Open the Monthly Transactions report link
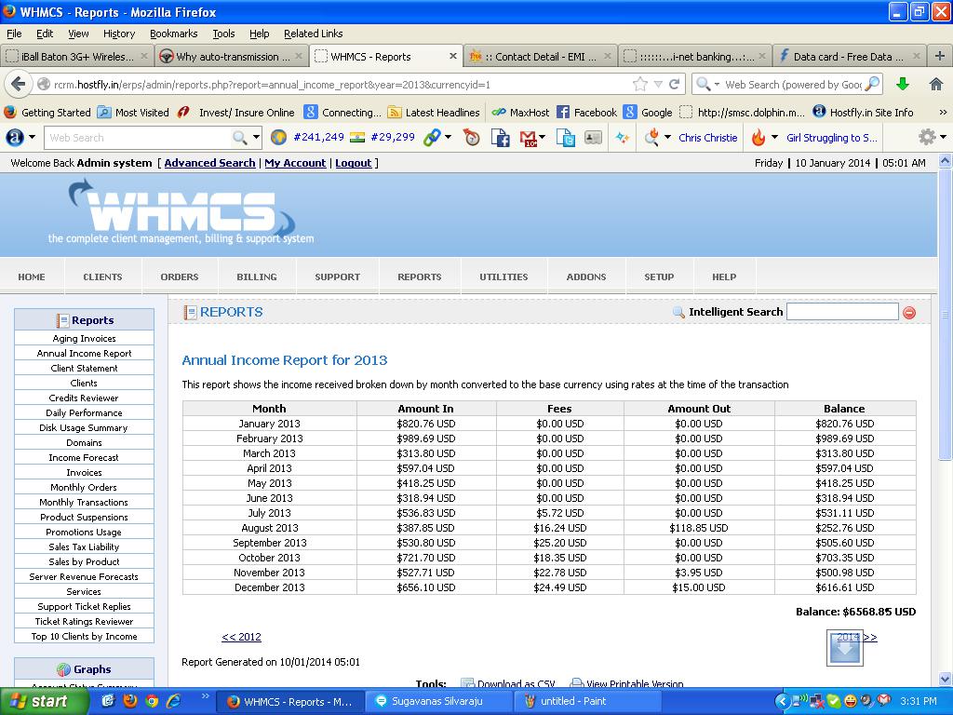Image resolution: width=953 pixels, height=715 pixels. [x=84, y=502]
